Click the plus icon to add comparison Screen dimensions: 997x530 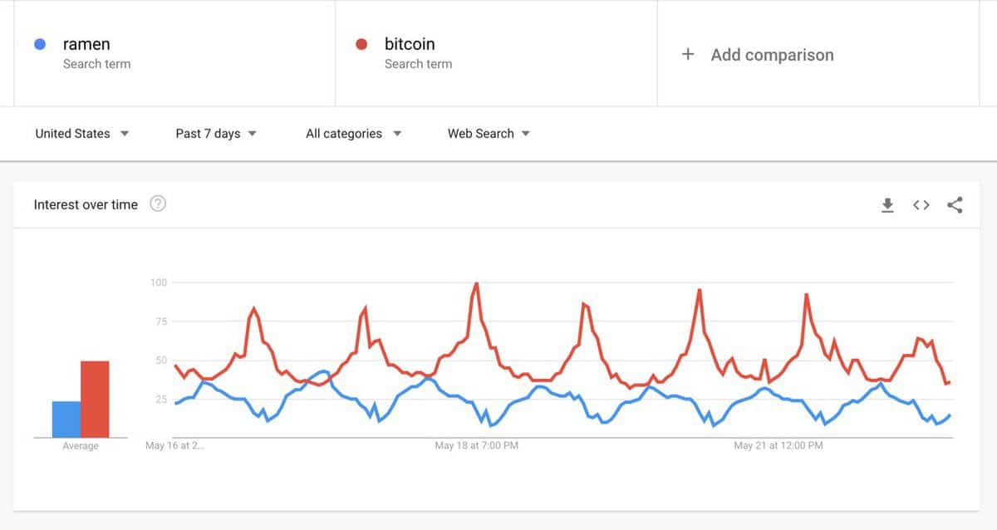[689, 54]
